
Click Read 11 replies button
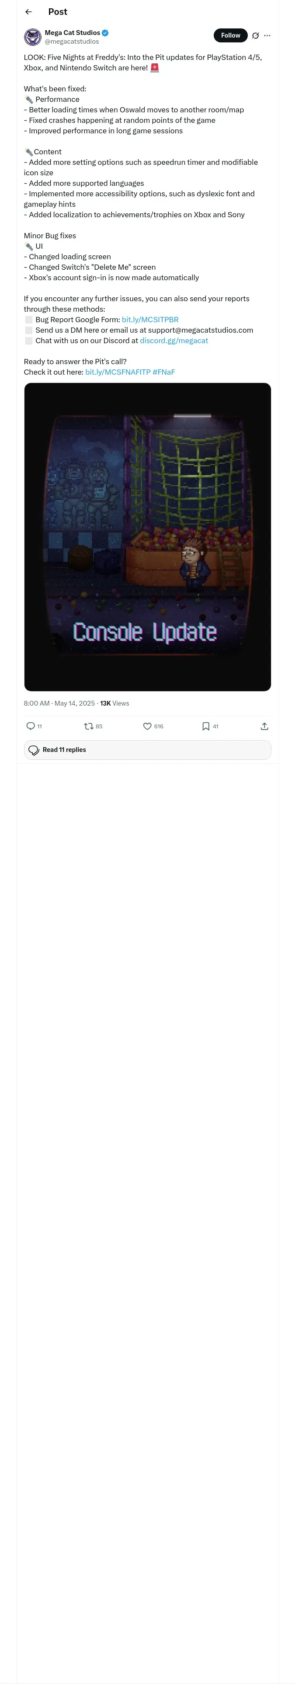tap(147, 750)
